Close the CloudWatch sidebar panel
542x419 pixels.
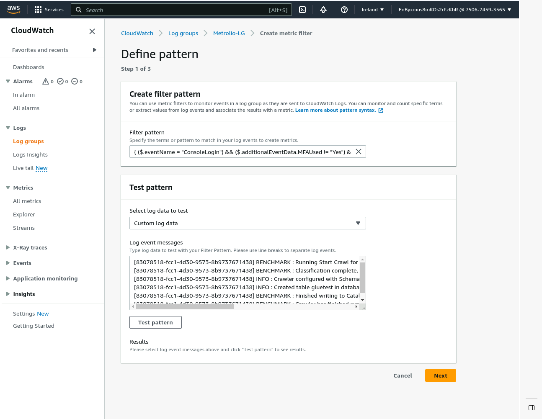tap(92, 31)
